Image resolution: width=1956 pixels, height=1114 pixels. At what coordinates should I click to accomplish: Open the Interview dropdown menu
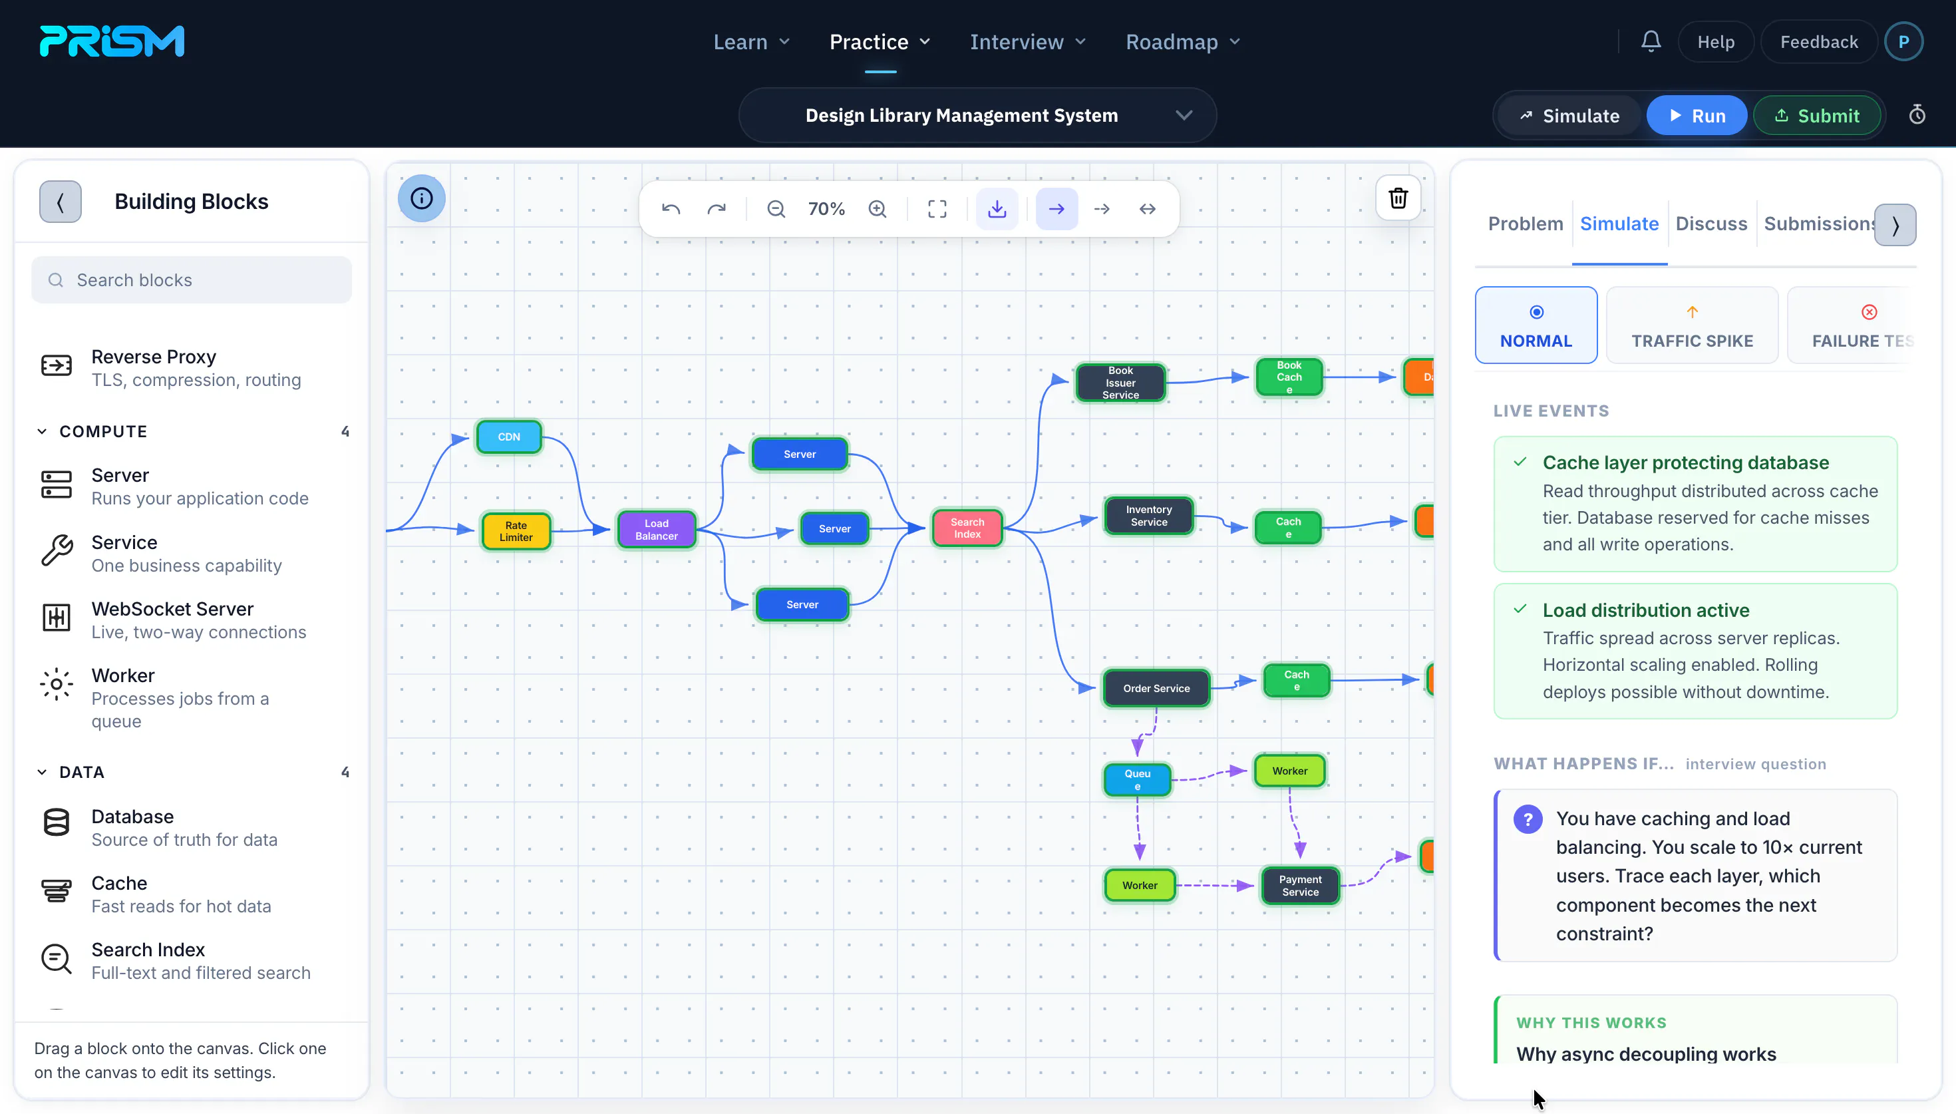click(1028, 42)
